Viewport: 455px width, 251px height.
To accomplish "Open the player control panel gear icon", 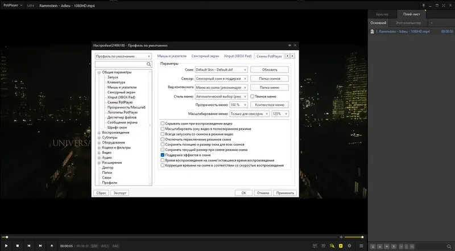I will pyautogui.click(x=349, y=246).
